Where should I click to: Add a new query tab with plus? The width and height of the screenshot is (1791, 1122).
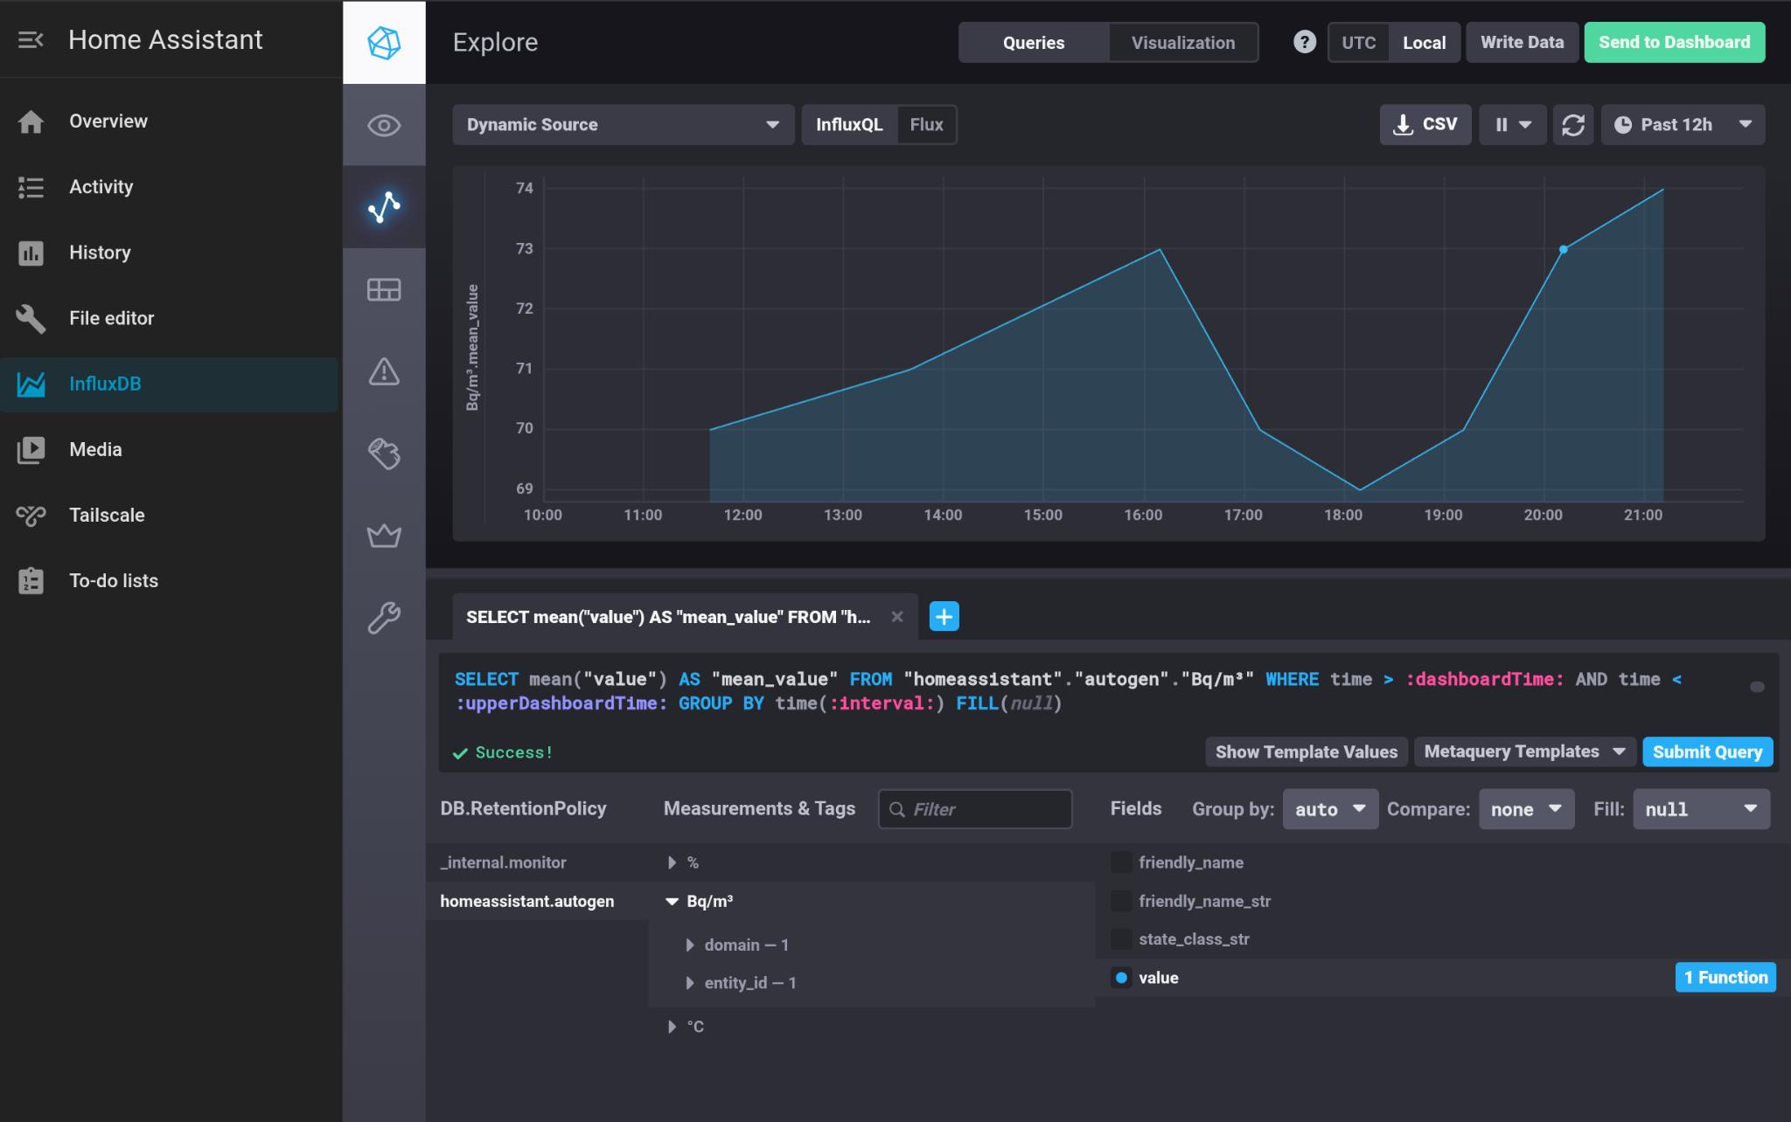coord(944,616)
